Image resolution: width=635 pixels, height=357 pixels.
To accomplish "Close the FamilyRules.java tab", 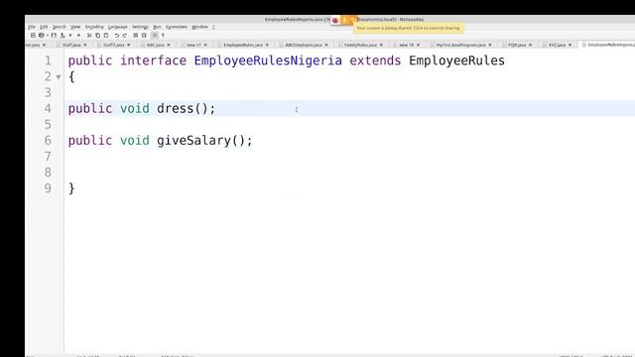I will tap(381, 45).
